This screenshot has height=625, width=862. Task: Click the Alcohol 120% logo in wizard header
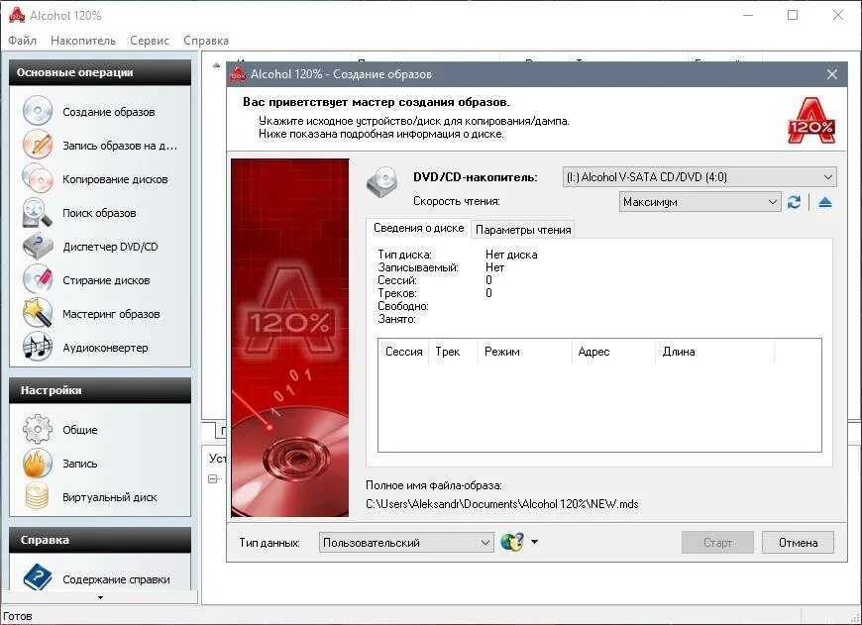pos(811,121)
